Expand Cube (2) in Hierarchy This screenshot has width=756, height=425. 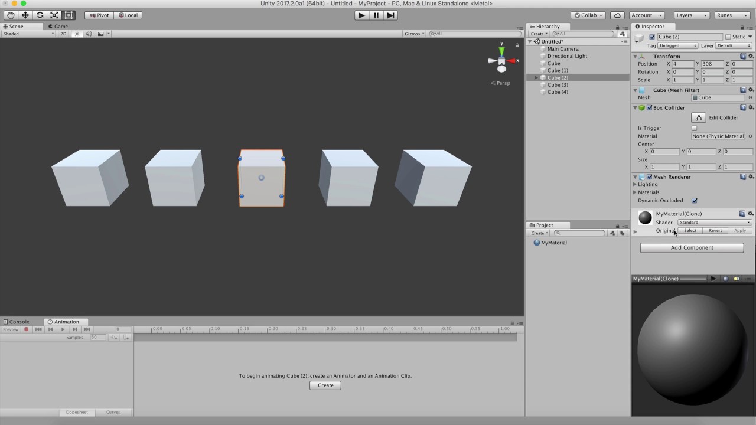click(x=536, y=78)
